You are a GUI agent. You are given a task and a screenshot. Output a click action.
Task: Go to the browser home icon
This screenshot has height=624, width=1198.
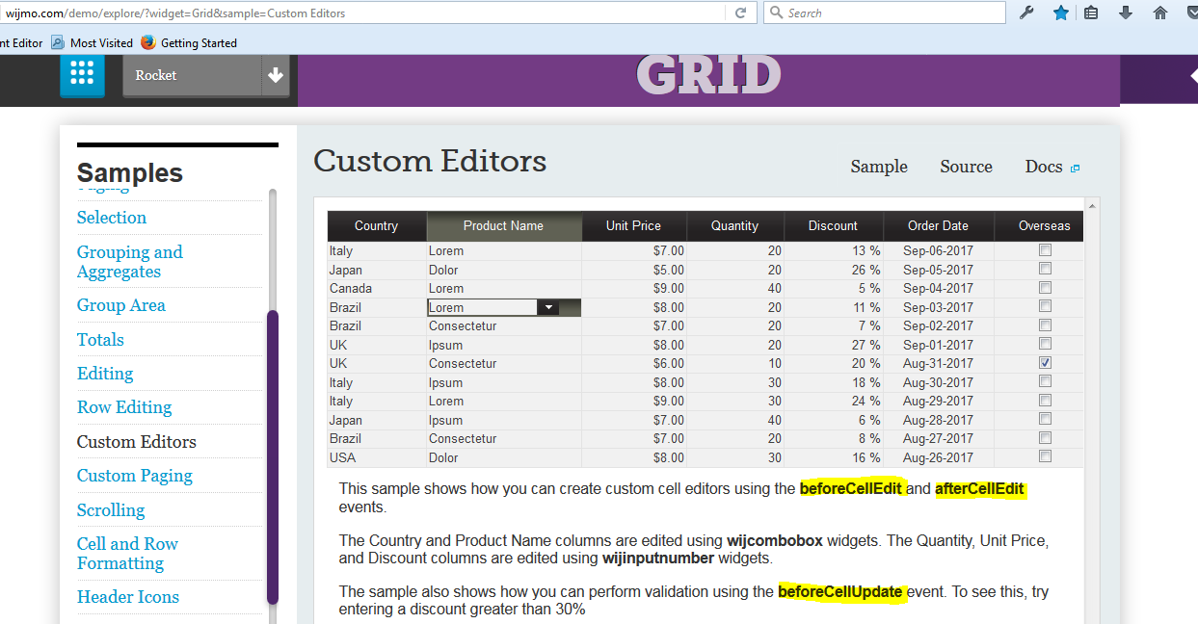[1160, 13]
